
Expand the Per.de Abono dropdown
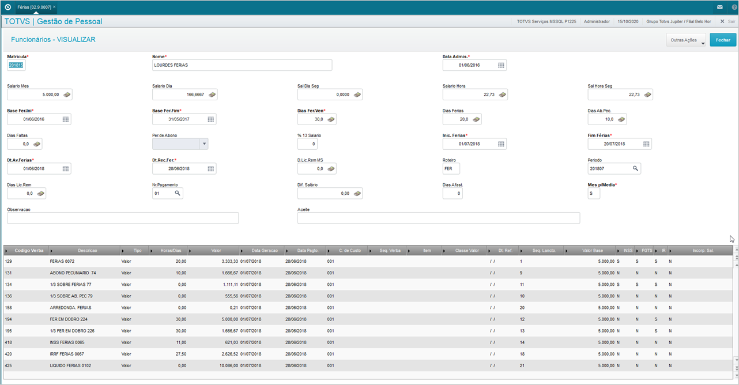[x=203, y=144]
